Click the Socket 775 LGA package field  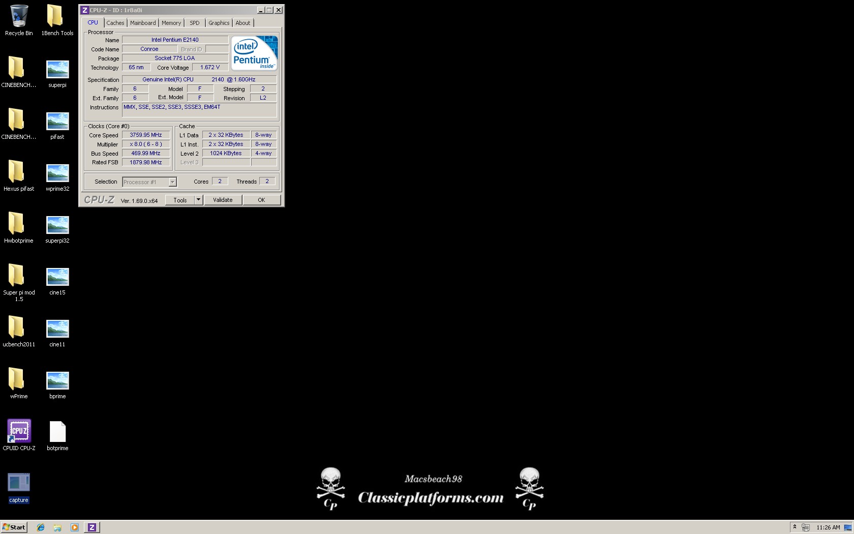[175, 58]
